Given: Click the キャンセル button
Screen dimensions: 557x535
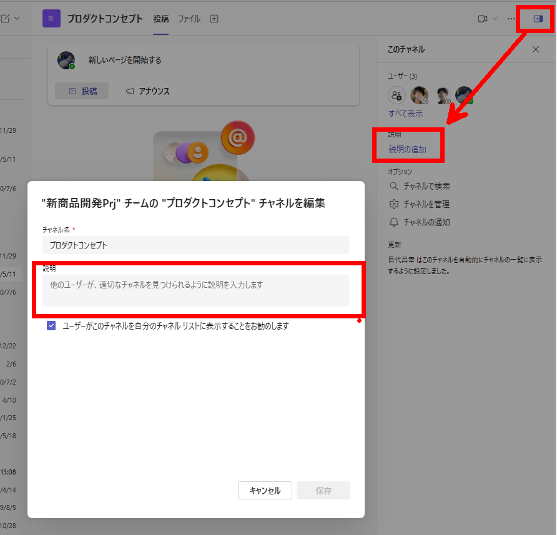Looking at the screenshot, I should (265, 491).
